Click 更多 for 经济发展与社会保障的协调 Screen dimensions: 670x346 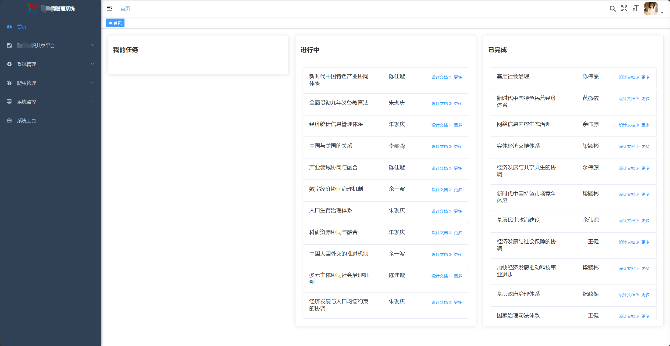tap(645, 242)
